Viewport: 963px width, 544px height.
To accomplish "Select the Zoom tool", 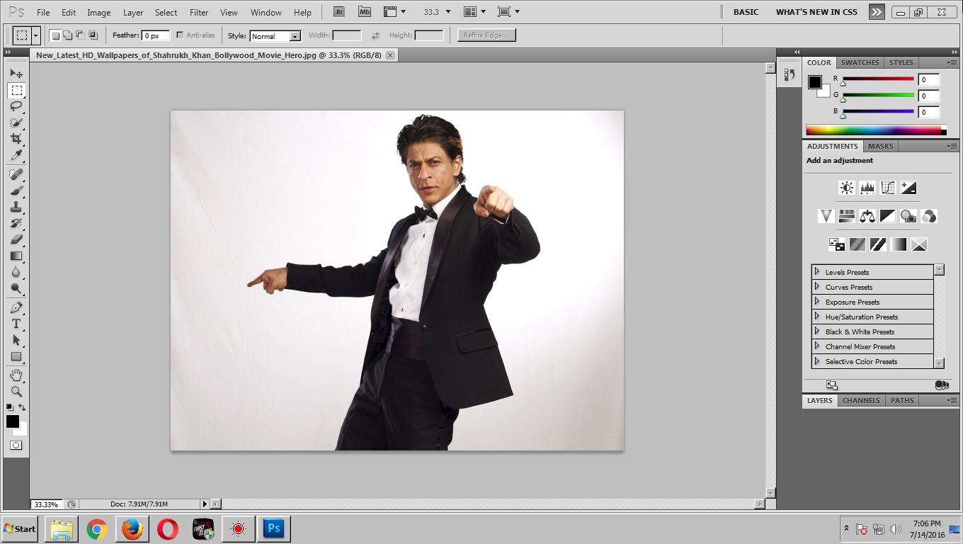I will 16,390.
